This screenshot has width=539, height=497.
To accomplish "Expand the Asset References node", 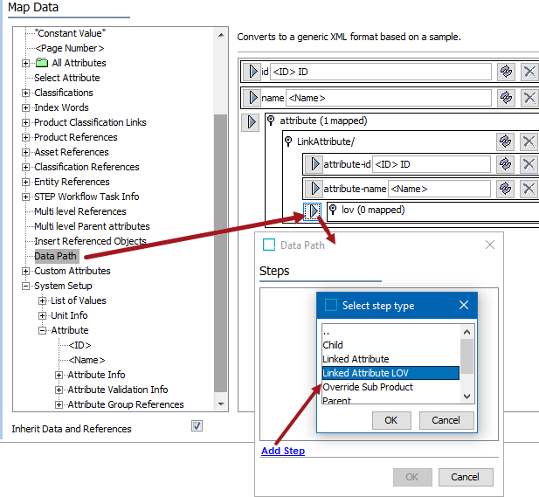I will coord(25,152).
